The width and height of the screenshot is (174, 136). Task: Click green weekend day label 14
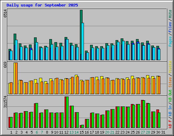(76, 132)
